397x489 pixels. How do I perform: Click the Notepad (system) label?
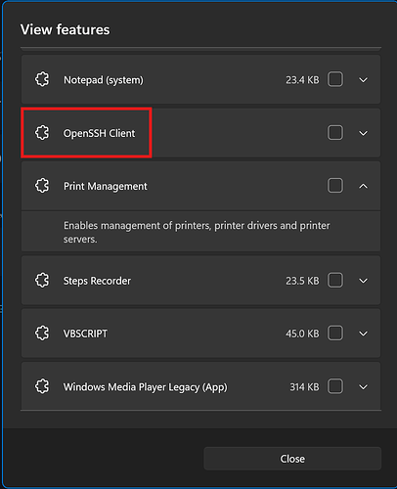point(104,80)
